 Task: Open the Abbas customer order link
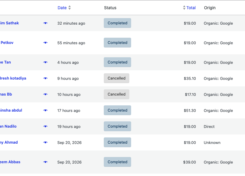(x=10, y=162)
